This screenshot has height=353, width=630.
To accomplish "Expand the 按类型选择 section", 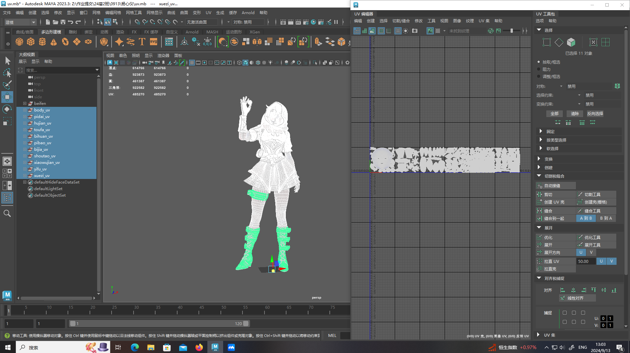I will point(541,140).
